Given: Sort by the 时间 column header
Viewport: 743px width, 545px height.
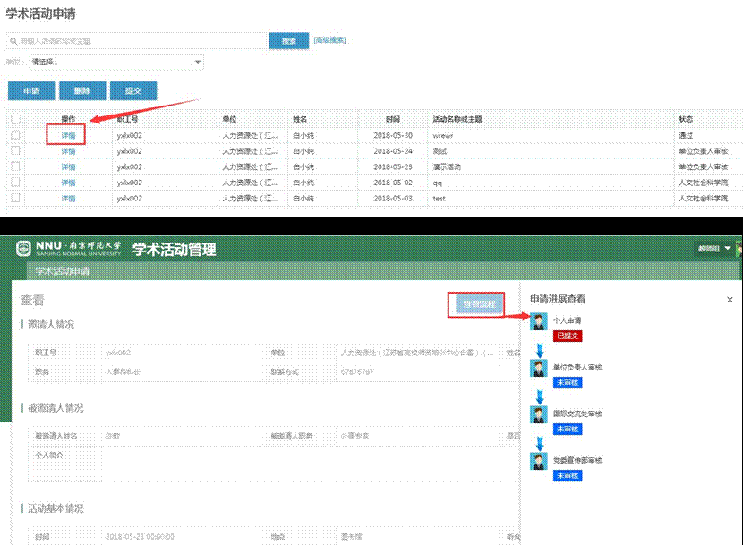Looking at the screenshot, I should 393,119.
